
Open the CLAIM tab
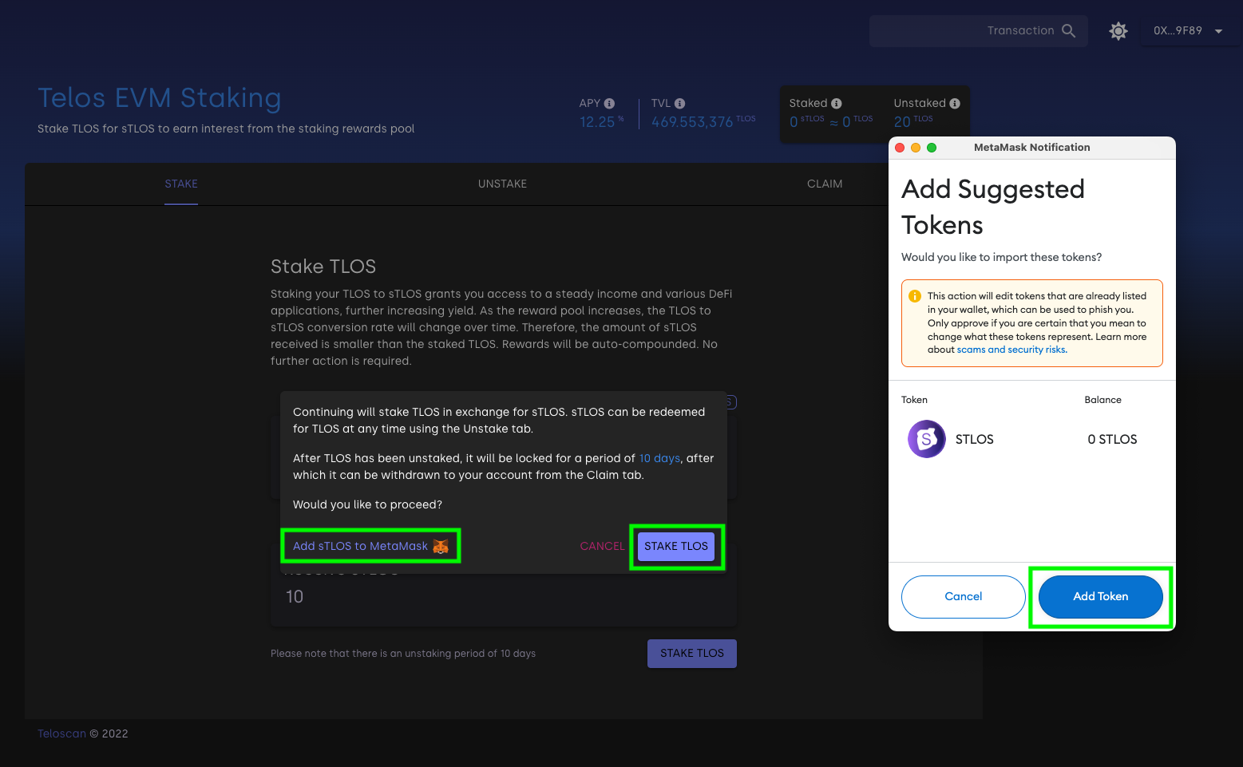[x=824, y=184]
